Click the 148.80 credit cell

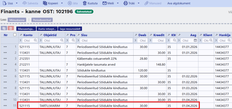[157, 65]
